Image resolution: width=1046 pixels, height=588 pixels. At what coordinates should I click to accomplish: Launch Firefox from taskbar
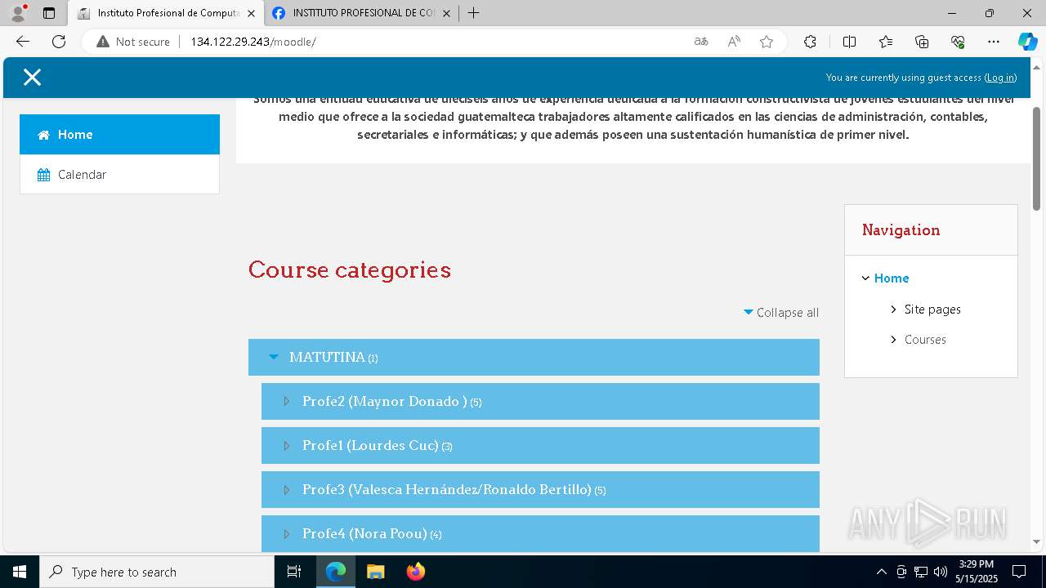point(415,572)
